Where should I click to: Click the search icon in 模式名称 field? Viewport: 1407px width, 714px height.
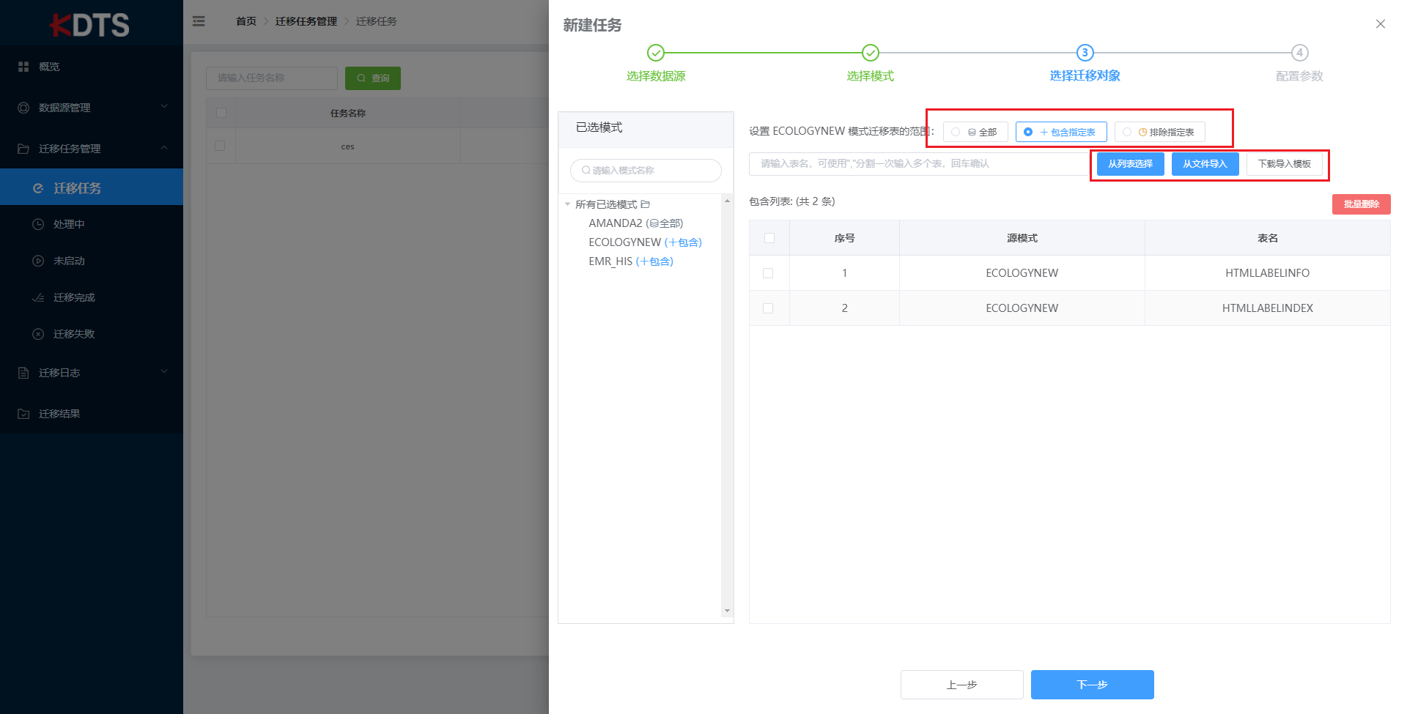[586, 171]
